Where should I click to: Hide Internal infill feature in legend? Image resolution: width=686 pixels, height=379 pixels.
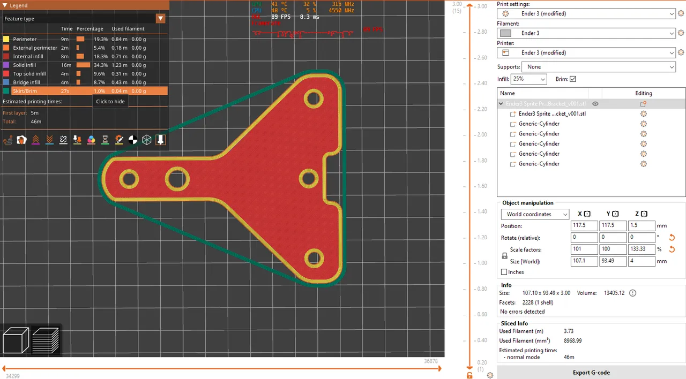85,56
